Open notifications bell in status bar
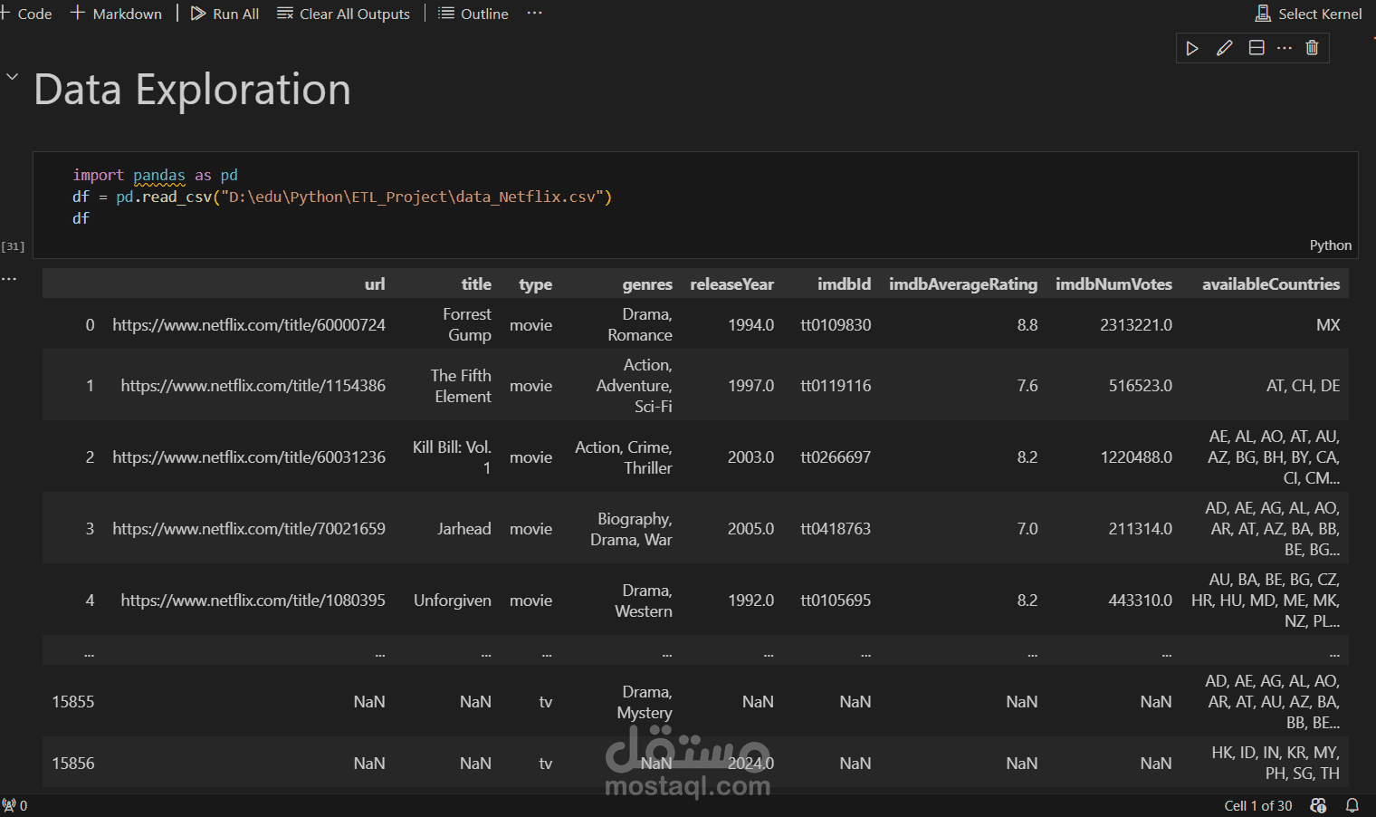 point(1352,805)
